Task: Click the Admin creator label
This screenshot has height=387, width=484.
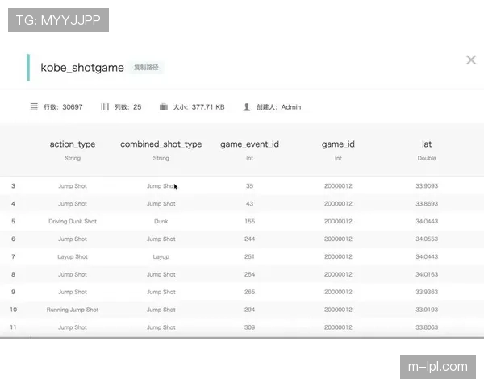Action: coord(290,106)
